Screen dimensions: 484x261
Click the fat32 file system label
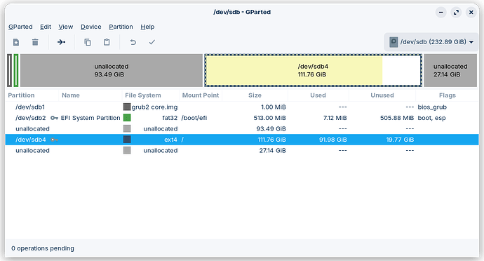tap(170, 118)
